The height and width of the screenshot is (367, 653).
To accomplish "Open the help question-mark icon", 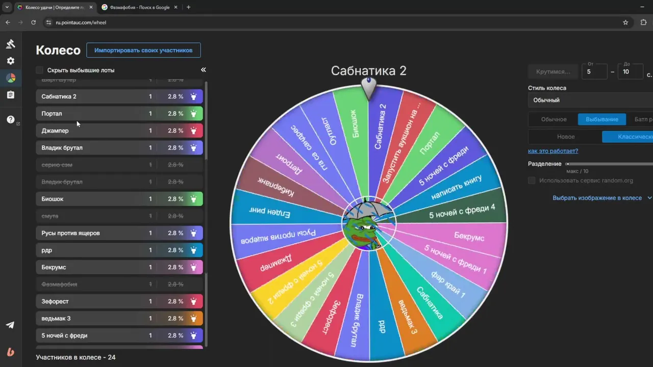I will click(11, 120).
